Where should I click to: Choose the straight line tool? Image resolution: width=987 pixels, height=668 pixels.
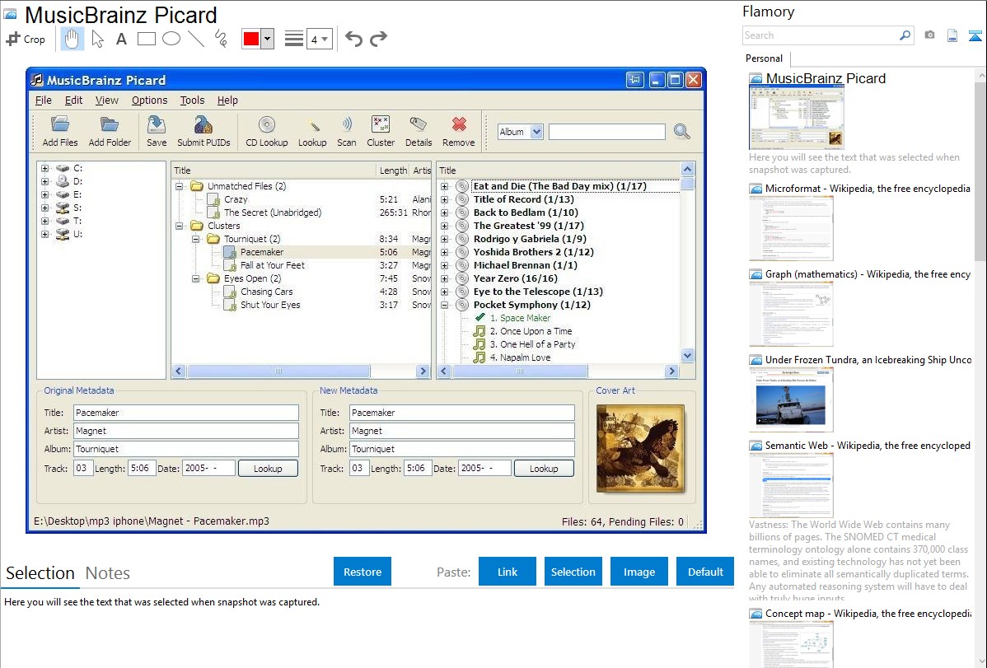[x=195, y=39]
